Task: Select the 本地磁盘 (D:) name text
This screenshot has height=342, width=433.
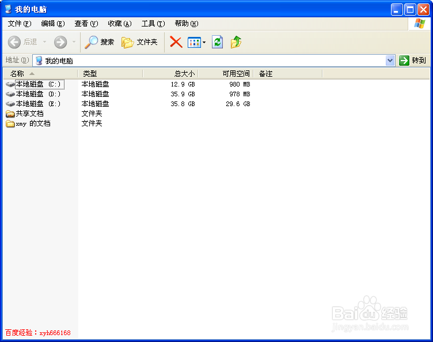Action: [38, 94]
